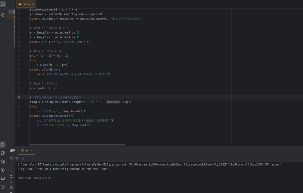Click 'p = (pq_plus + pq_minus) // 2' line
Screen dimensions: 303x193
tap(54, 33)
